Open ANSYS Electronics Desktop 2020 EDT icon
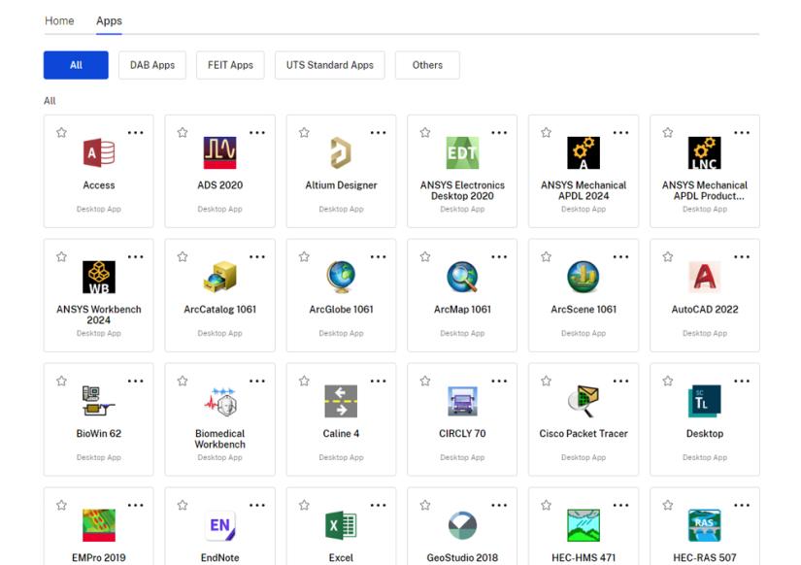801x565 pixels. click(462, 152)
